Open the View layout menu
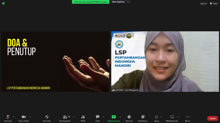 (x=214, y=3)
